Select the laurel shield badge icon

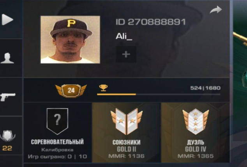tap(7, 136)
